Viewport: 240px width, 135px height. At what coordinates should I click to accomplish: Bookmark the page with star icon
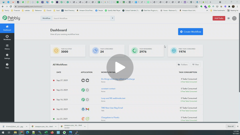point(196,7)
